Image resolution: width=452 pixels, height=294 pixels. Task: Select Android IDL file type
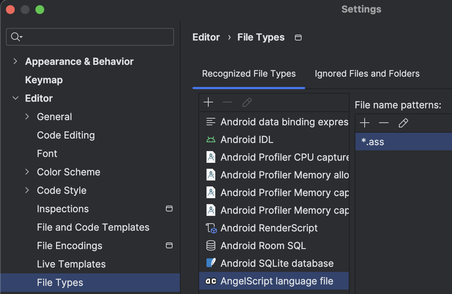[x=274, y=140]
